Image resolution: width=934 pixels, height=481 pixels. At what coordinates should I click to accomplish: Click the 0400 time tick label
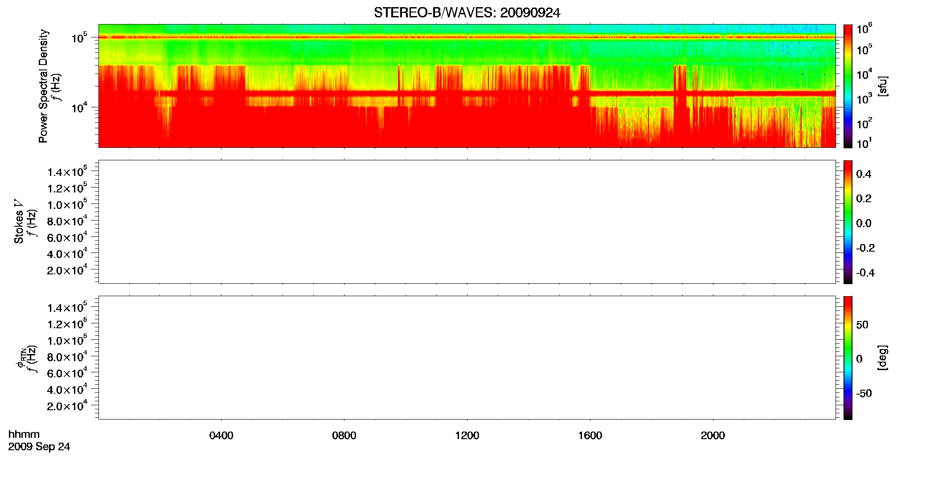221,436
